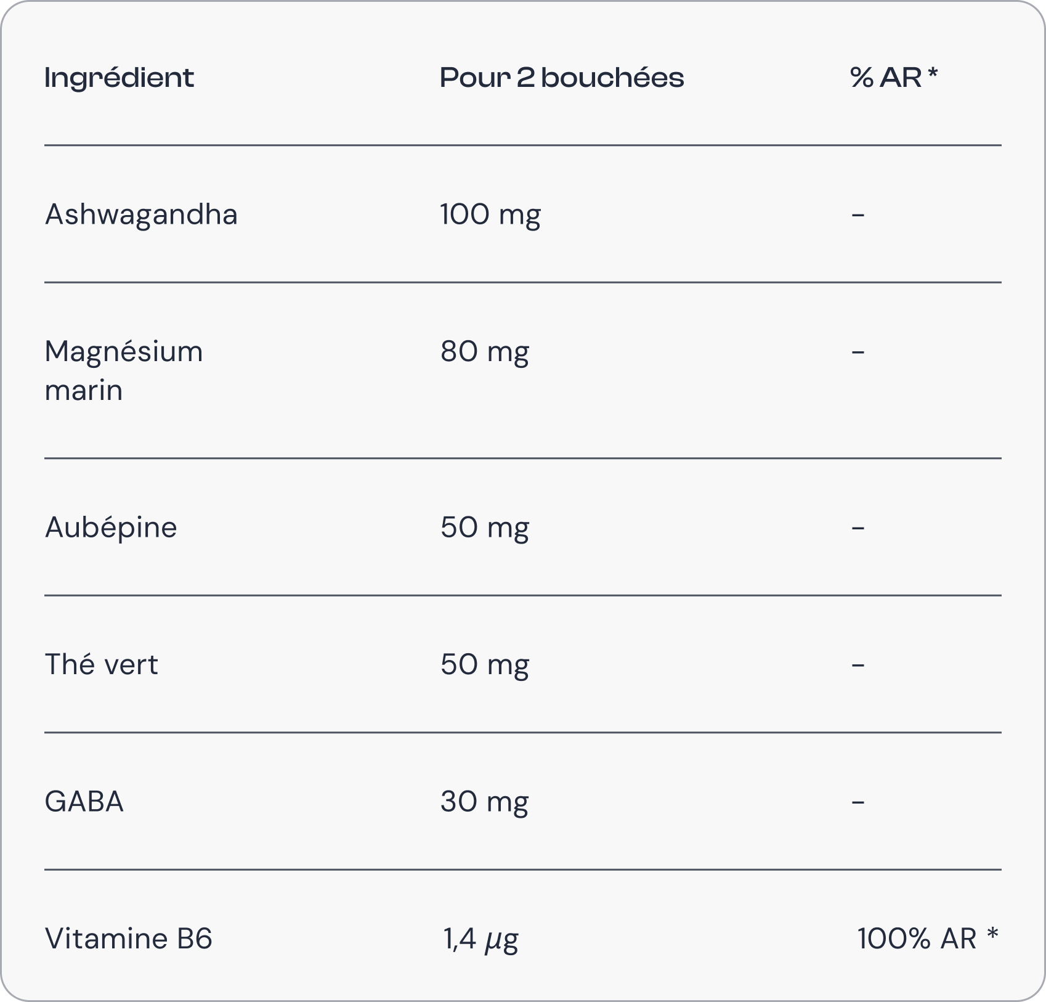This screenshot has width=1046, height=1002.
Task: Select the GABA ingredient name
Action: click(x=84, y=802)
